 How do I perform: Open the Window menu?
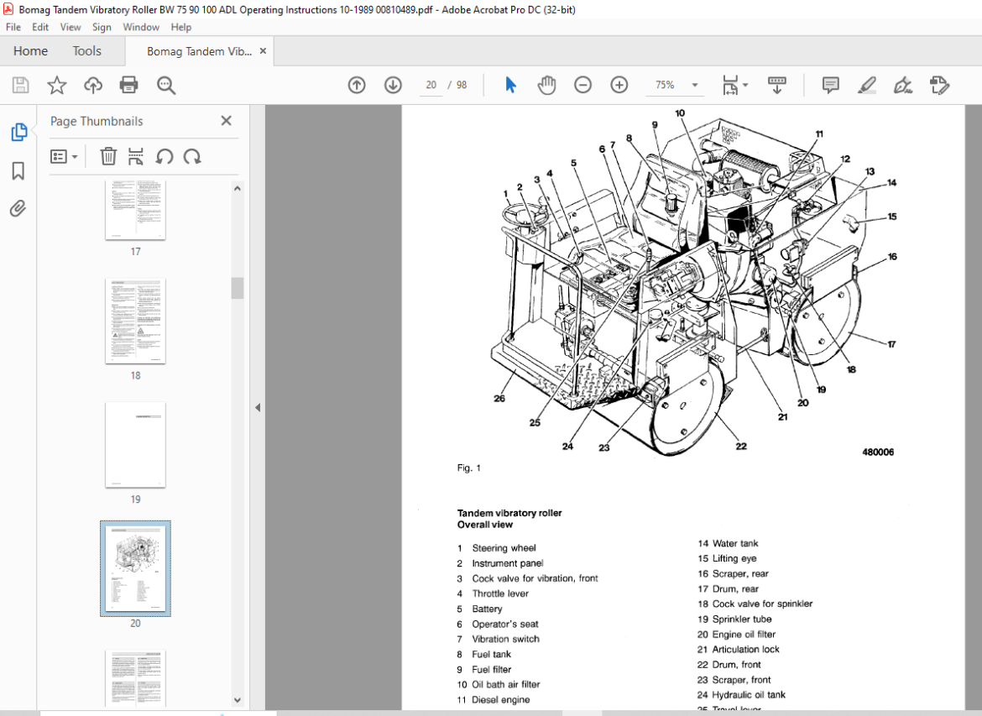click(x=140, y=27)
